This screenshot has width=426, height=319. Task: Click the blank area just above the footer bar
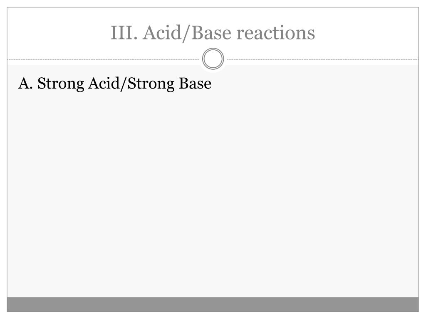point(213,290)
